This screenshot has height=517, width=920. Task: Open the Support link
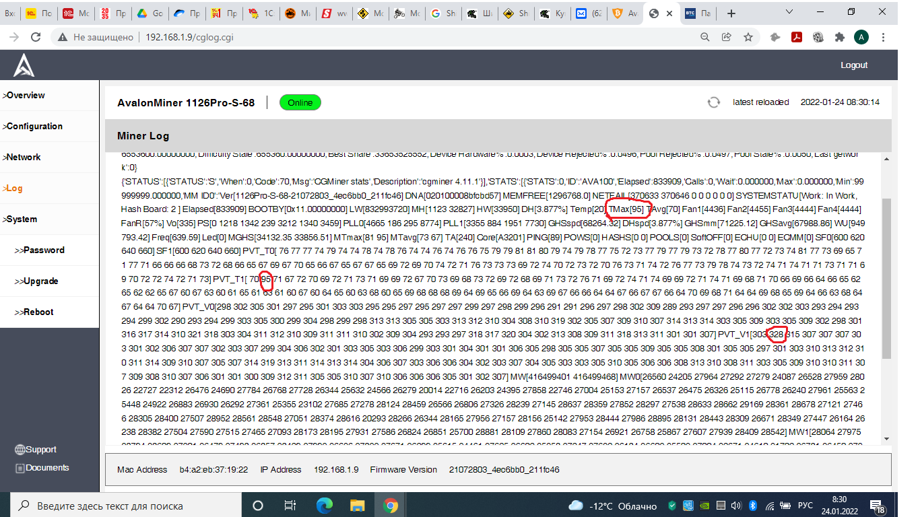[x=41, y=450]
